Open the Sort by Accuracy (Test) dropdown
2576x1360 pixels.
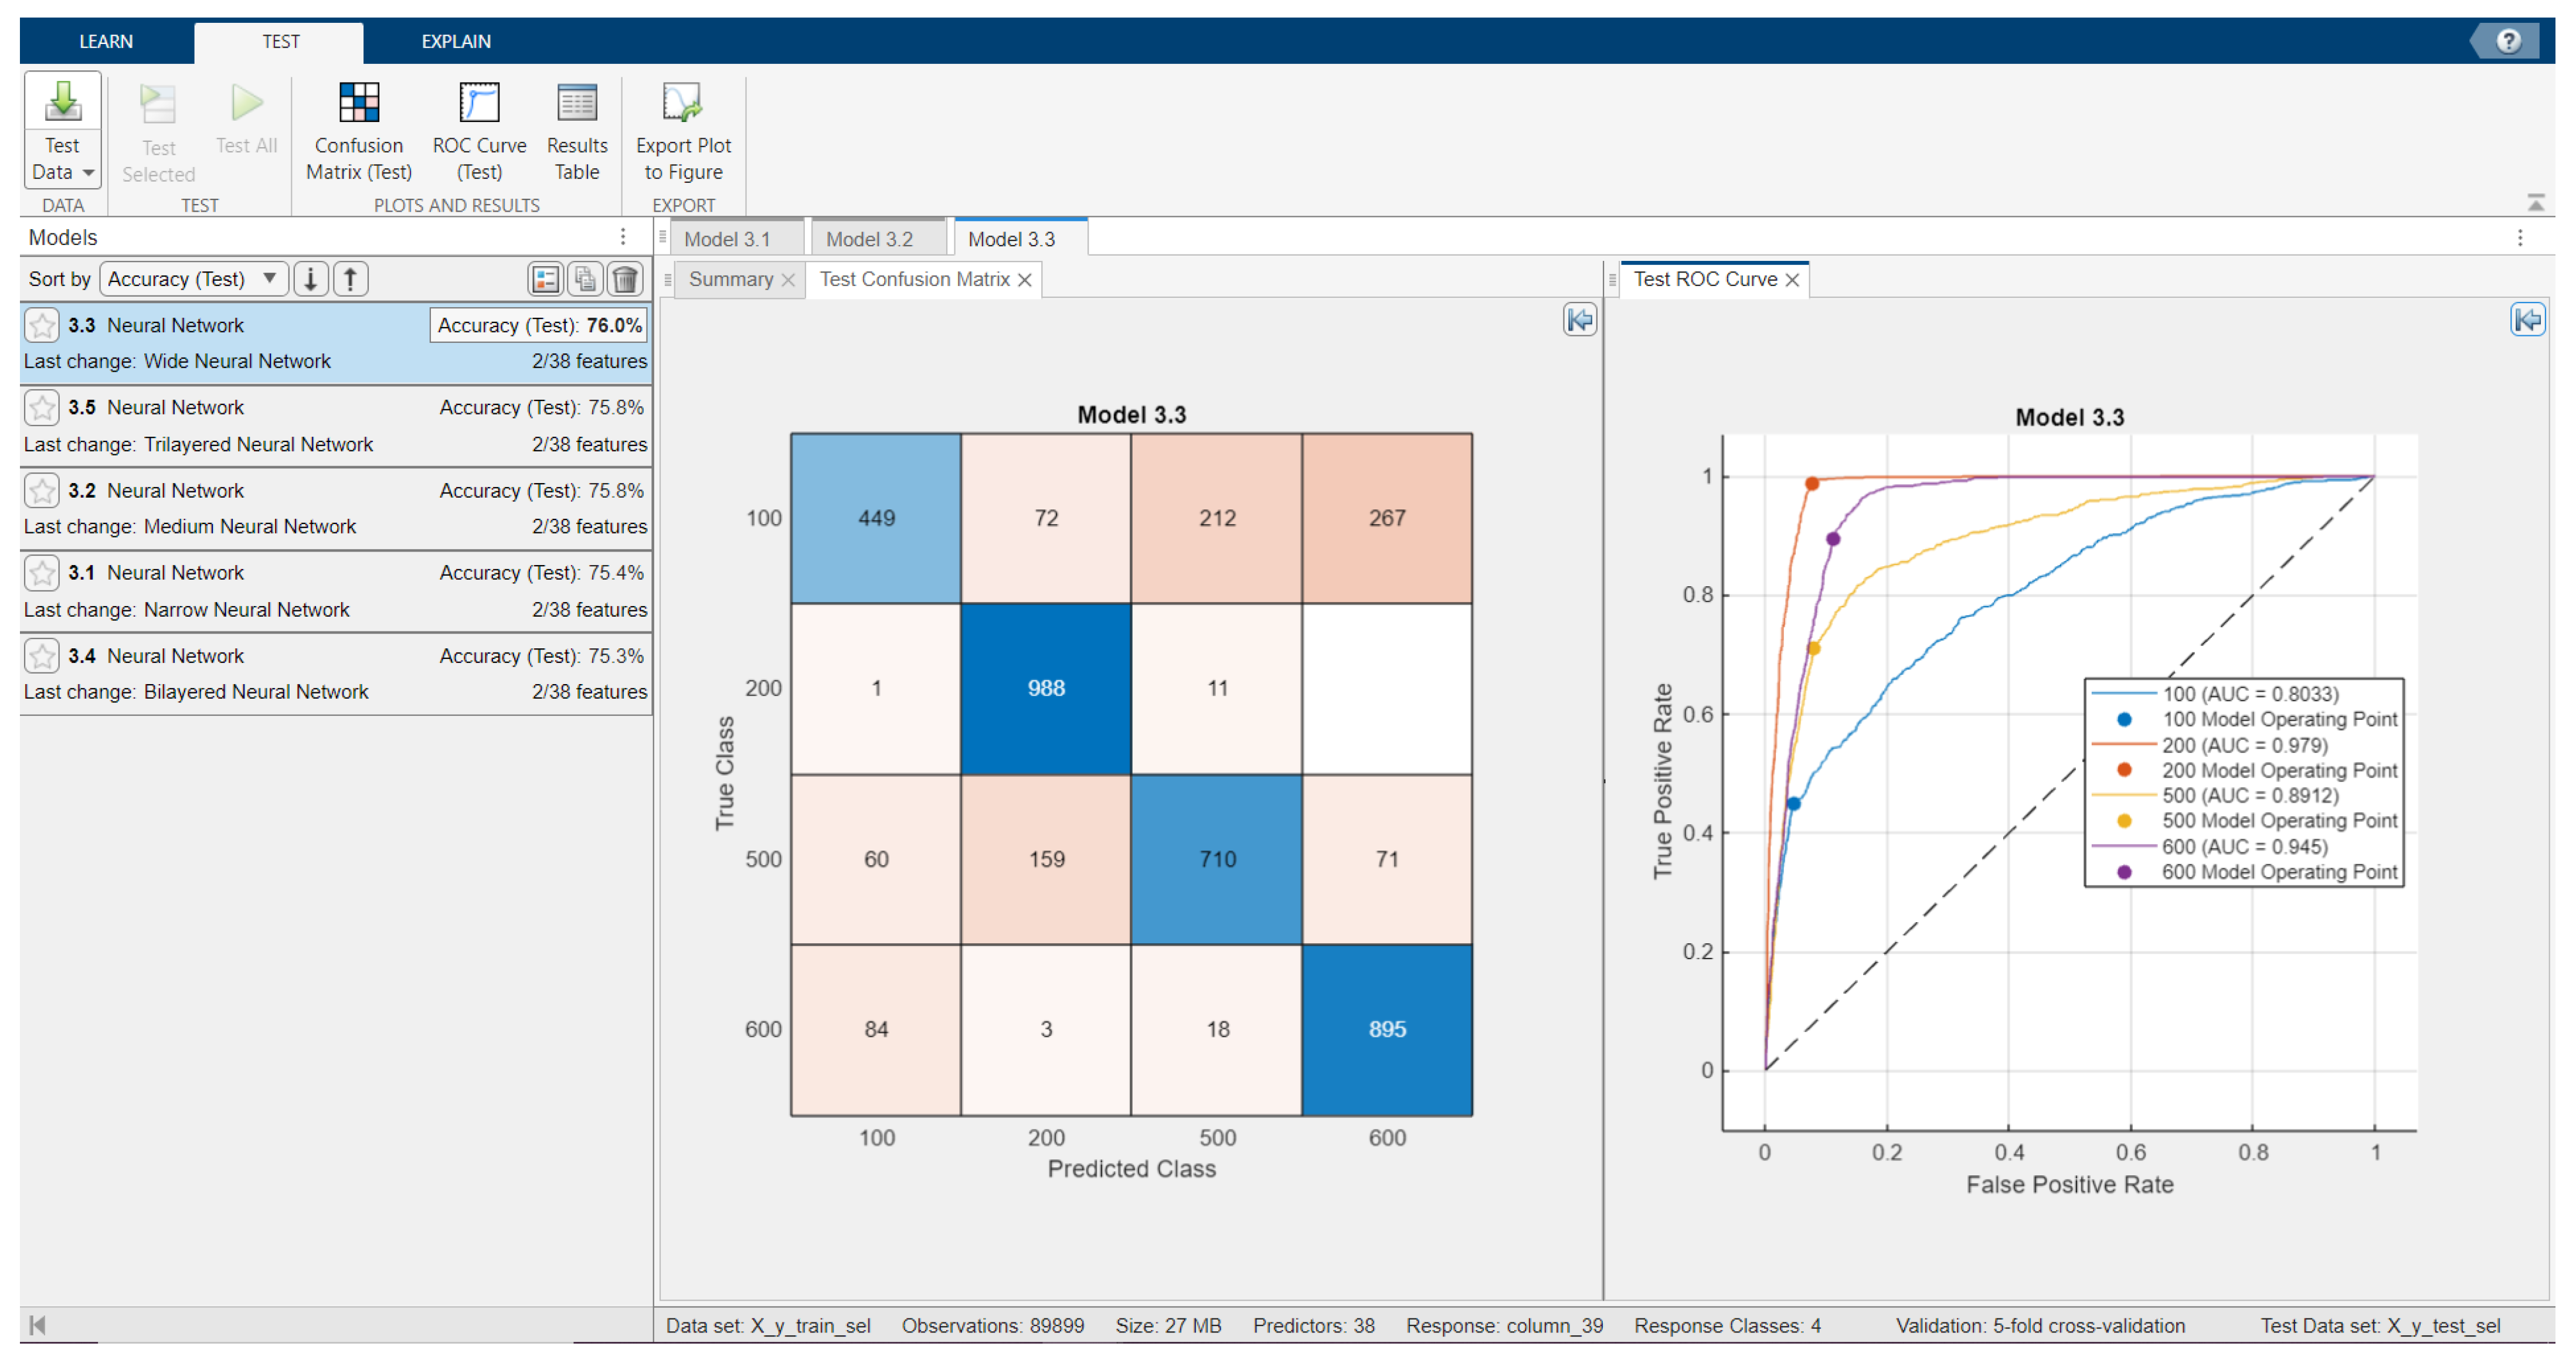(193, 279)
